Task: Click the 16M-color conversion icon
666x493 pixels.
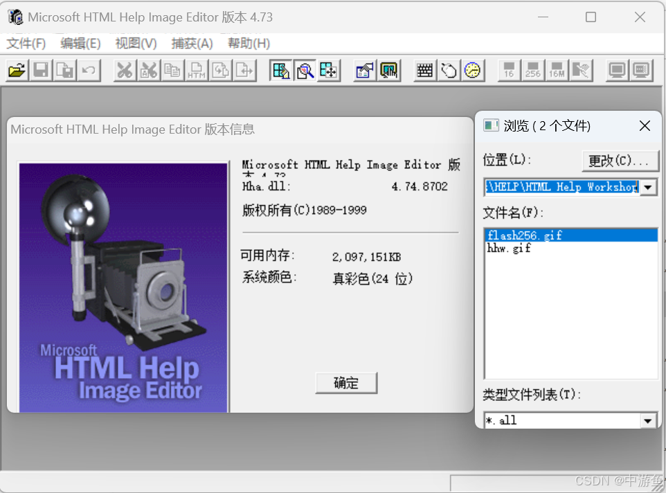Action: [557, 70]
